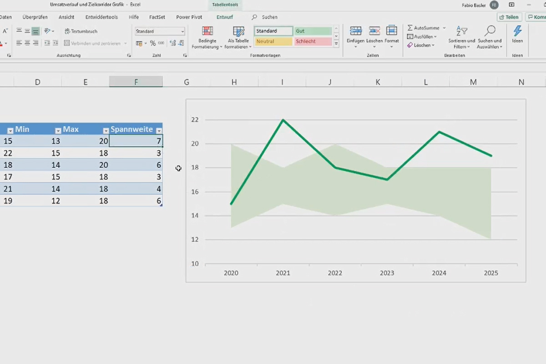The image size is (546, 364).
Task: Open AutoSumme dropdown arrow
Action: [444, 28]
